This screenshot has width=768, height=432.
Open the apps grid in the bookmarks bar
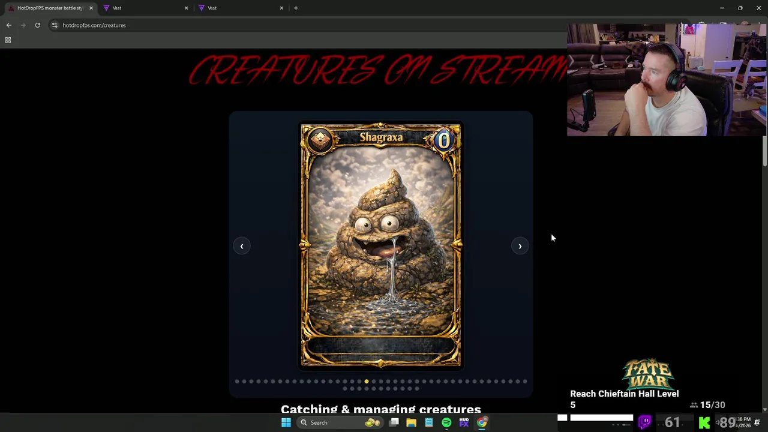pyautogui.click(x=8, y=40)
